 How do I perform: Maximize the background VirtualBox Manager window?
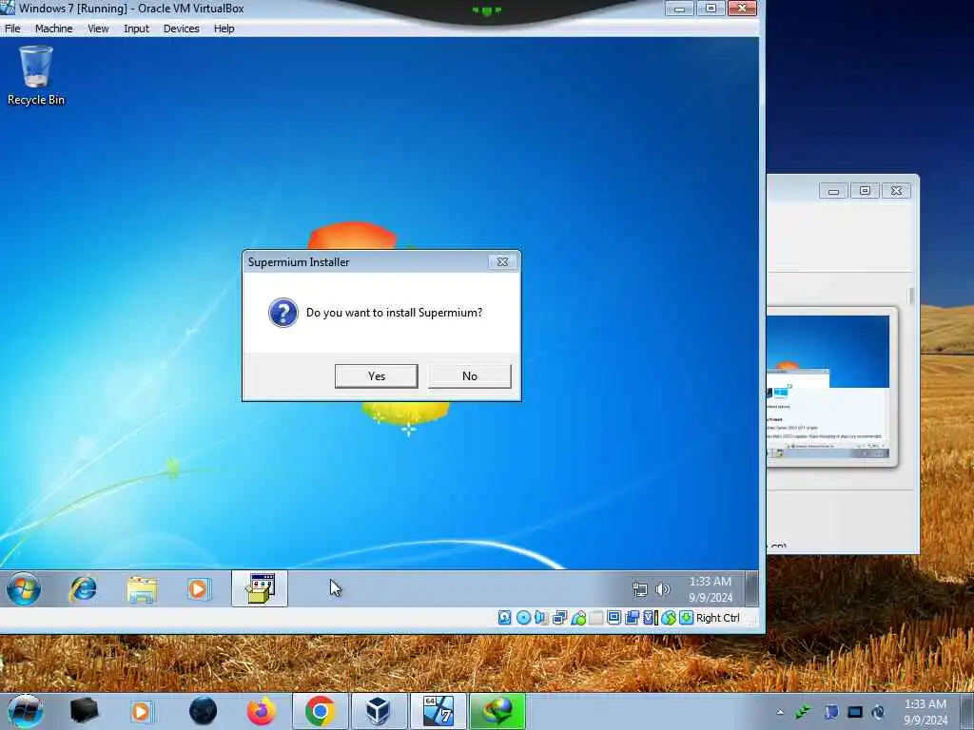865,191
